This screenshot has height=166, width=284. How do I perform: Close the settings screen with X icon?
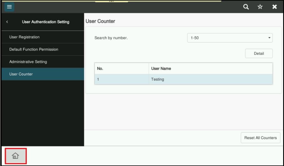click(274, 7)
